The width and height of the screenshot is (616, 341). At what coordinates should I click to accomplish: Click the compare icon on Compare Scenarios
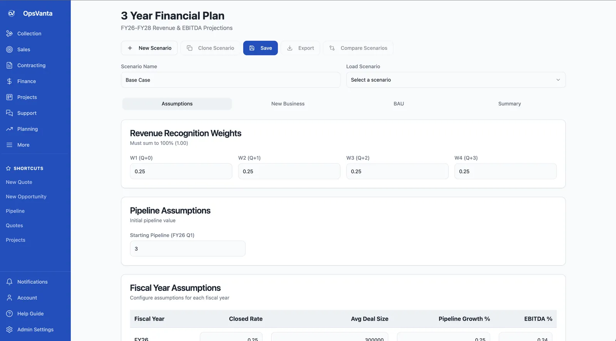332,48
